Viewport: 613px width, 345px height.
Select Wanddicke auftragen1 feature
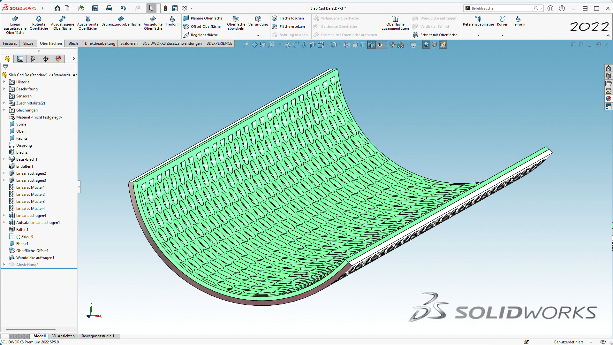point(32,258)
